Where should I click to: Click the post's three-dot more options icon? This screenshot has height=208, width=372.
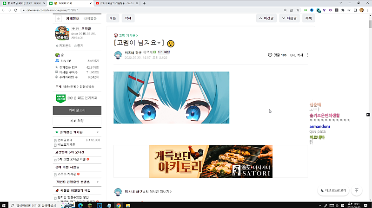[307, 55]
